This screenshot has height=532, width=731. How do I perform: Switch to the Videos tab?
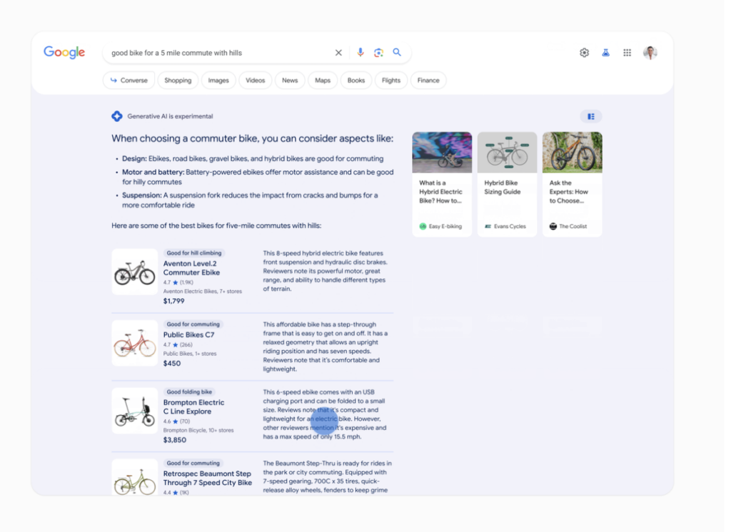[255, 80]
